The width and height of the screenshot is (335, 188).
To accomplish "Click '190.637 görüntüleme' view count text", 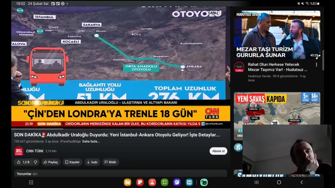I will 29,142.
